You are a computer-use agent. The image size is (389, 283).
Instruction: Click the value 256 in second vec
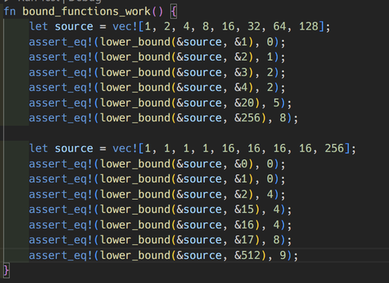335,148
